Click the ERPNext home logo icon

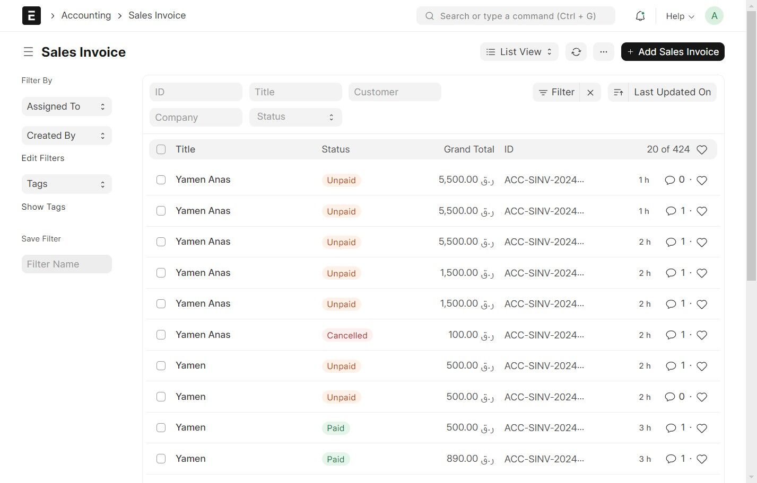[x=31, y=16]
